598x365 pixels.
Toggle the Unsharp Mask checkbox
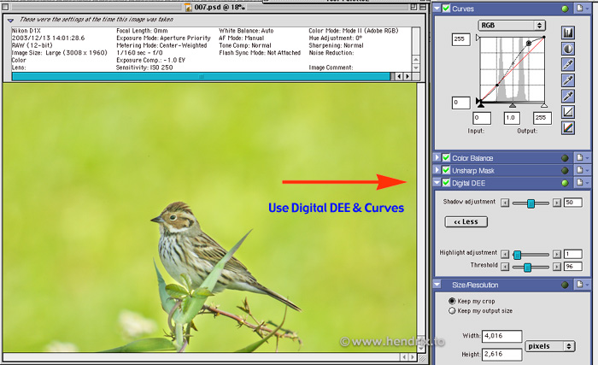coord(446,170)
